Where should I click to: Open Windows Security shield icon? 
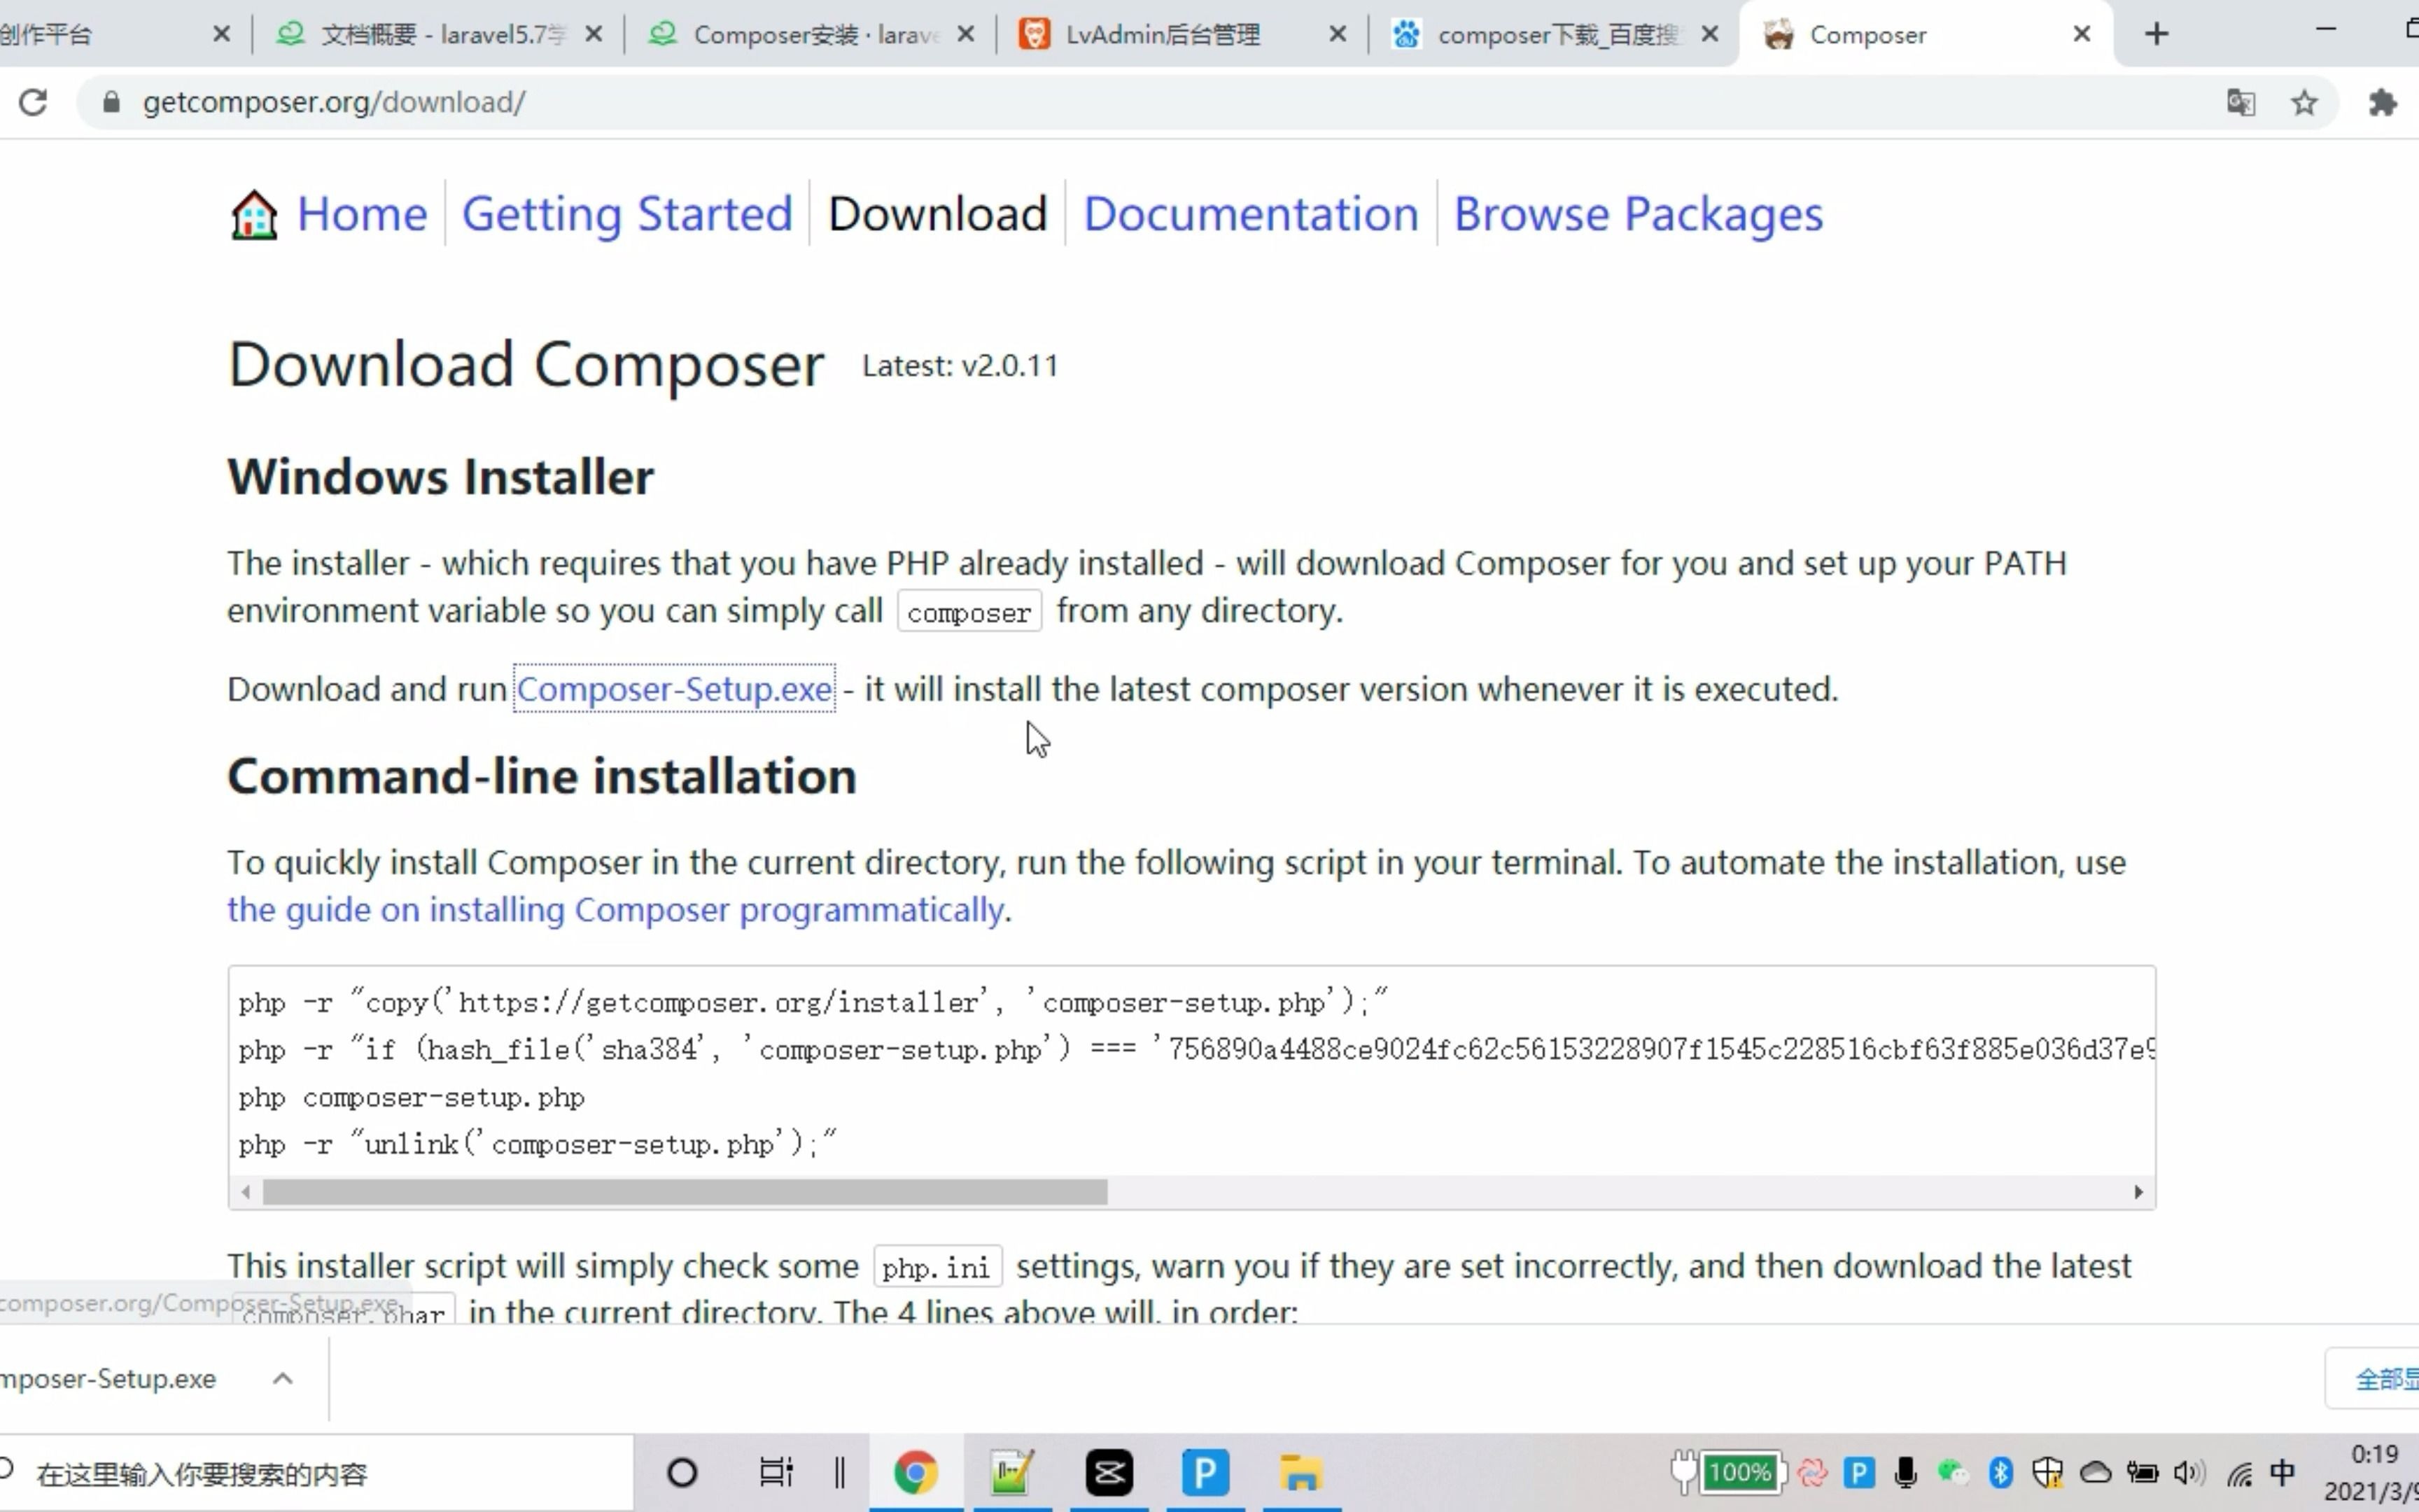(x=2047, y=1473)
